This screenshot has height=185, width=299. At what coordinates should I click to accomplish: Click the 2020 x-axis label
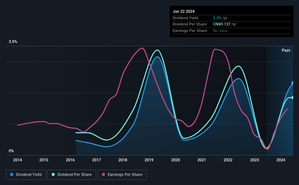point(176,160)
